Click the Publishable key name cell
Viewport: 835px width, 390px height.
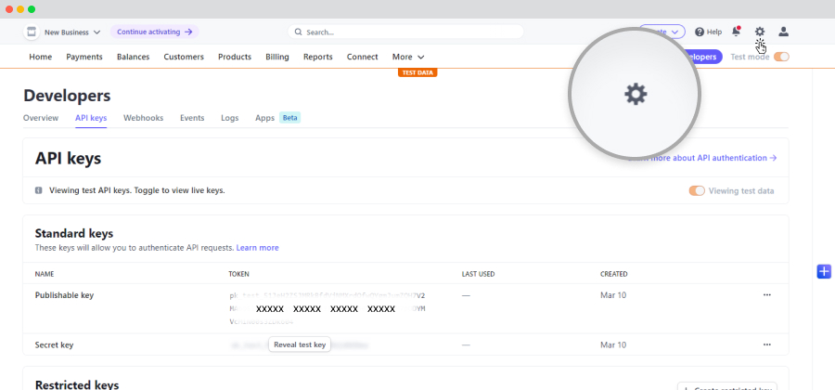point(64,295)
